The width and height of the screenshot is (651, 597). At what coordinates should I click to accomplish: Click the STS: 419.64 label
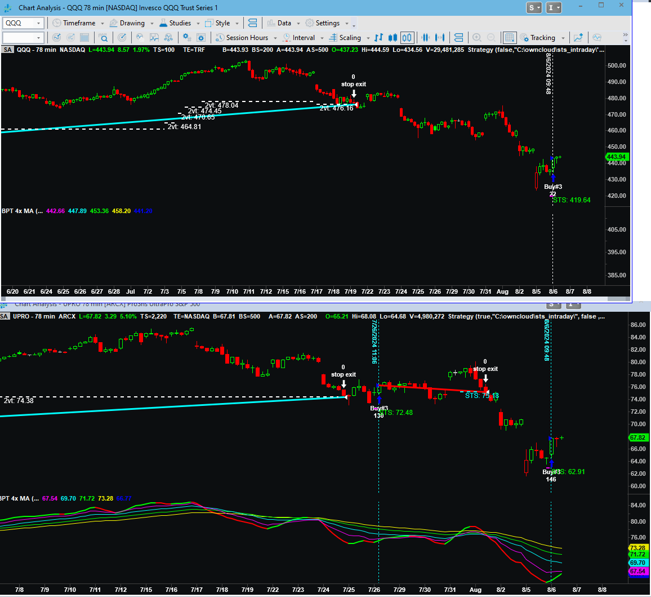point(572,200)
